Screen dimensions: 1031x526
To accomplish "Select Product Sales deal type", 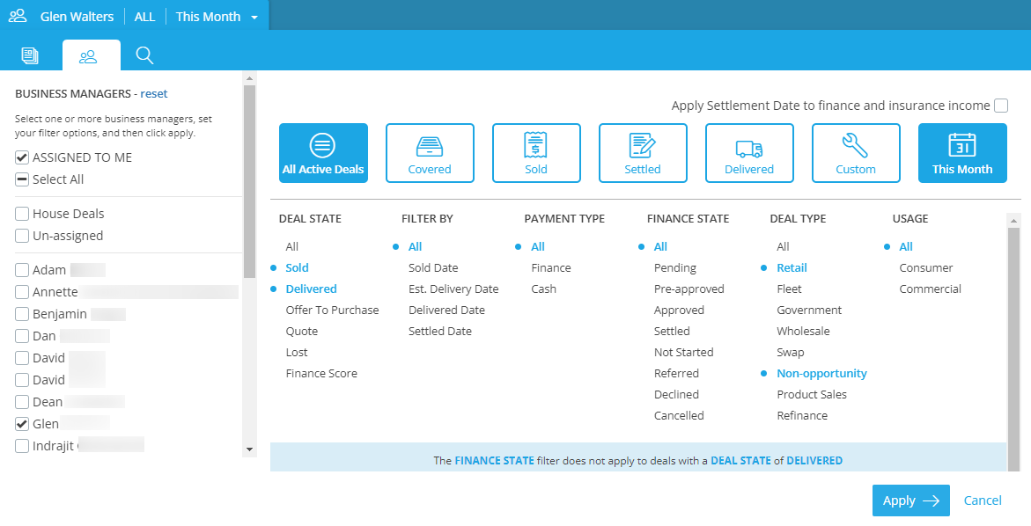I will click(812, 394).
